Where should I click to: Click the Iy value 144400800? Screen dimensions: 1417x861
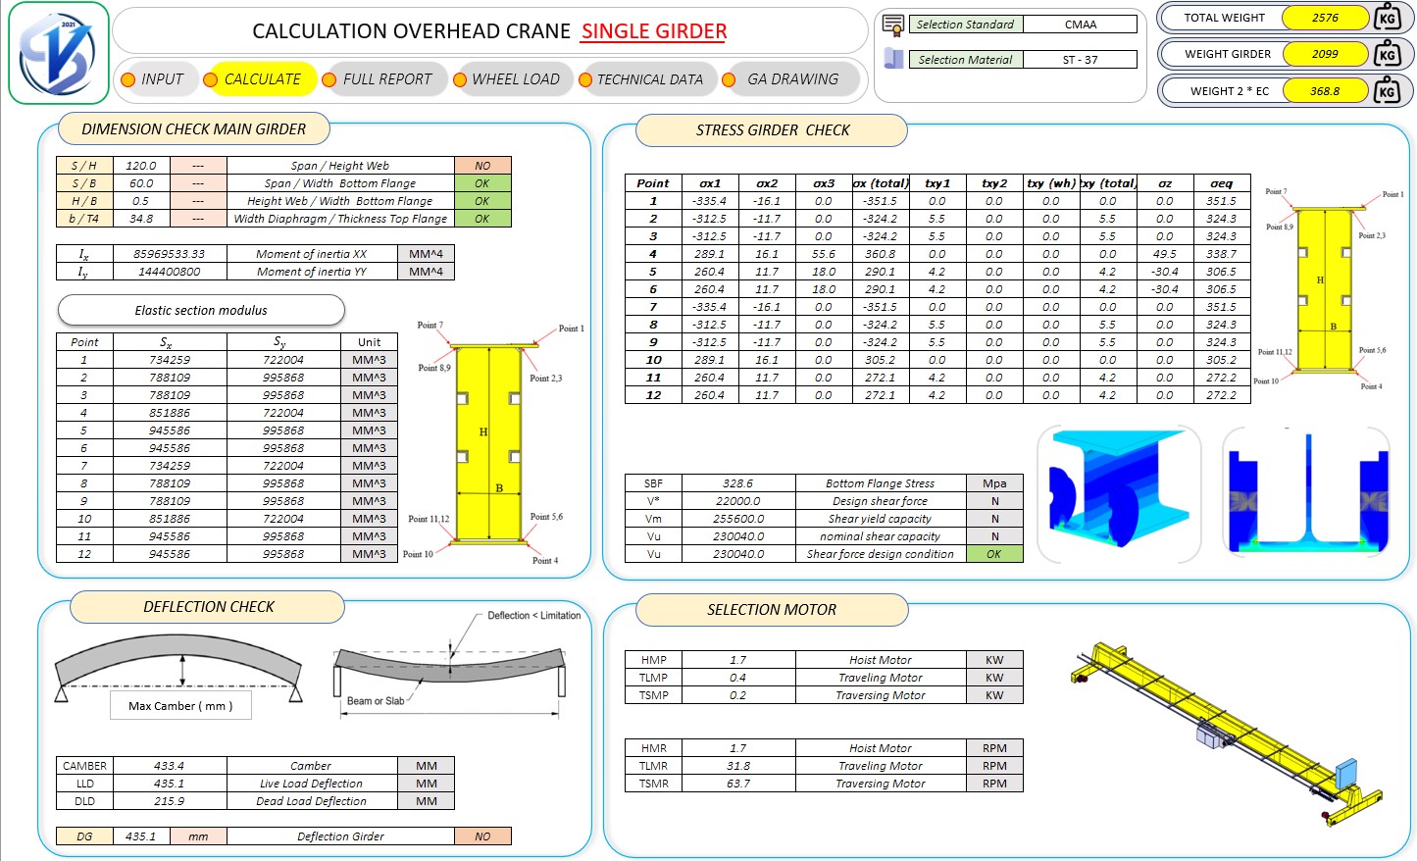tap(170, 272)
